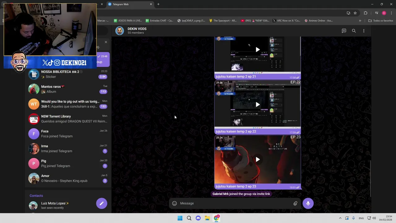
Task: Open the Chrome extensions puzzle icon
Action: [366, 13]
